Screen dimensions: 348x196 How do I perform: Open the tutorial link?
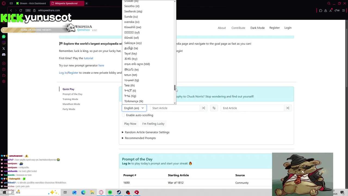pyautogui.click(x=88, y=58)
